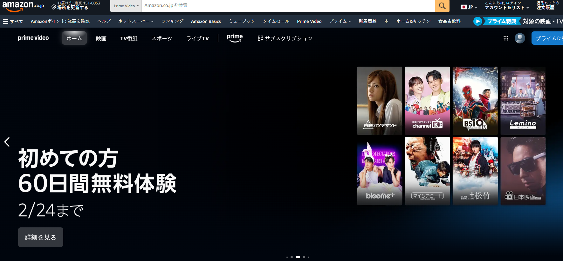This screenshot has height=261, width=563.
Task: Open the タイムセール link
Action: (276, 21)
